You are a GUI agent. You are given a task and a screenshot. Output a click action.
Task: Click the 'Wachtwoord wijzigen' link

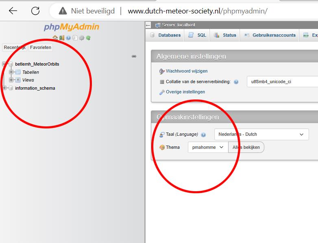coord(187,71)
